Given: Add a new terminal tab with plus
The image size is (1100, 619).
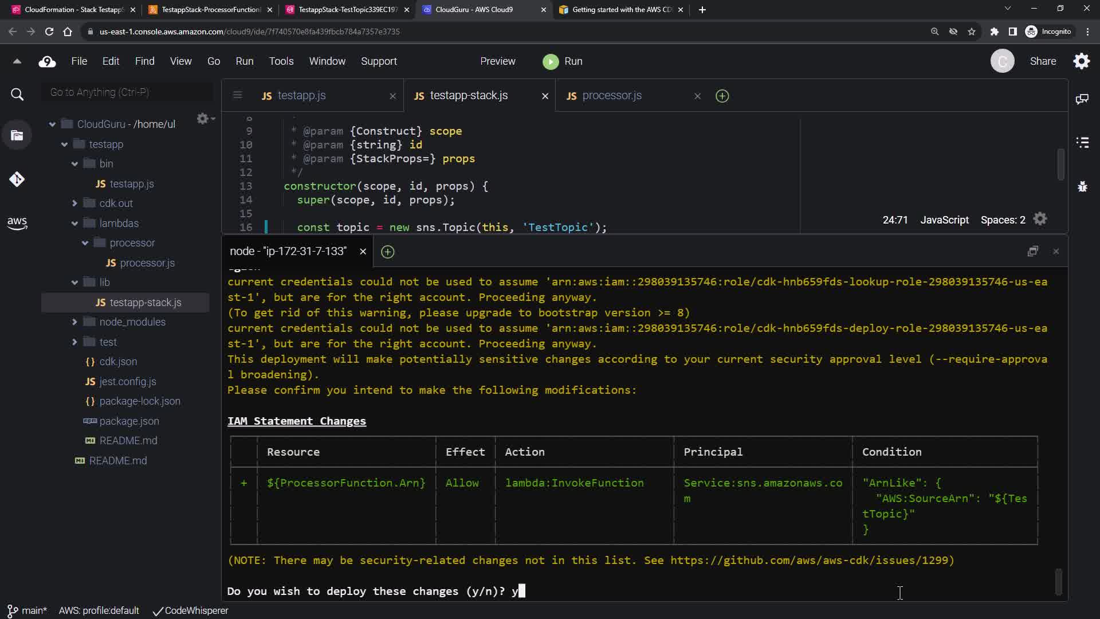Looking at the screenshot, I should (388, 252).
